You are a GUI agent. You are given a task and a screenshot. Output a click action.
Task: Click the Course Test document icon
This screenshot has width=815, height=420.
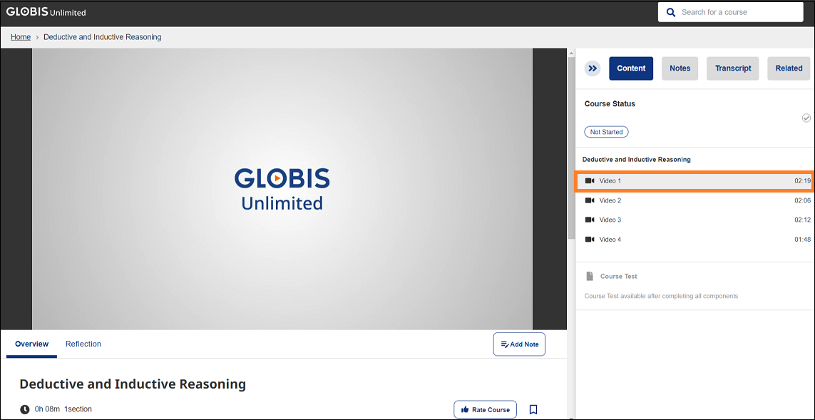point(590,276)
